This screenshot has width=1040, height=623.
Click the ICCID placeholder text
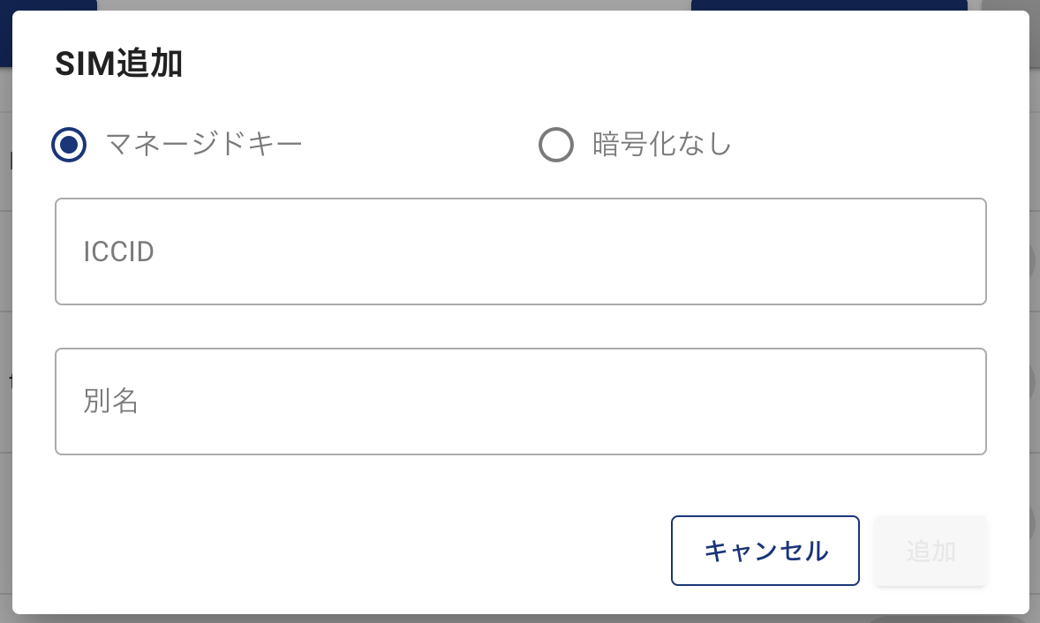coord(119,252)
